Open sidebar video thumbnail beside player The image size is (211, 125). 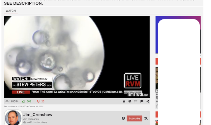tap(157, 80)
